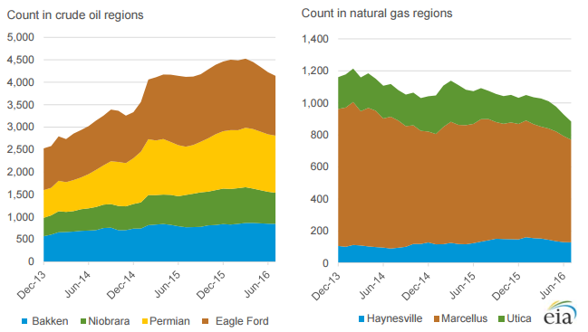Viewport: 588px width, 332px height.
Task: Click the 500 y-axis label
Action: [24, 239]
